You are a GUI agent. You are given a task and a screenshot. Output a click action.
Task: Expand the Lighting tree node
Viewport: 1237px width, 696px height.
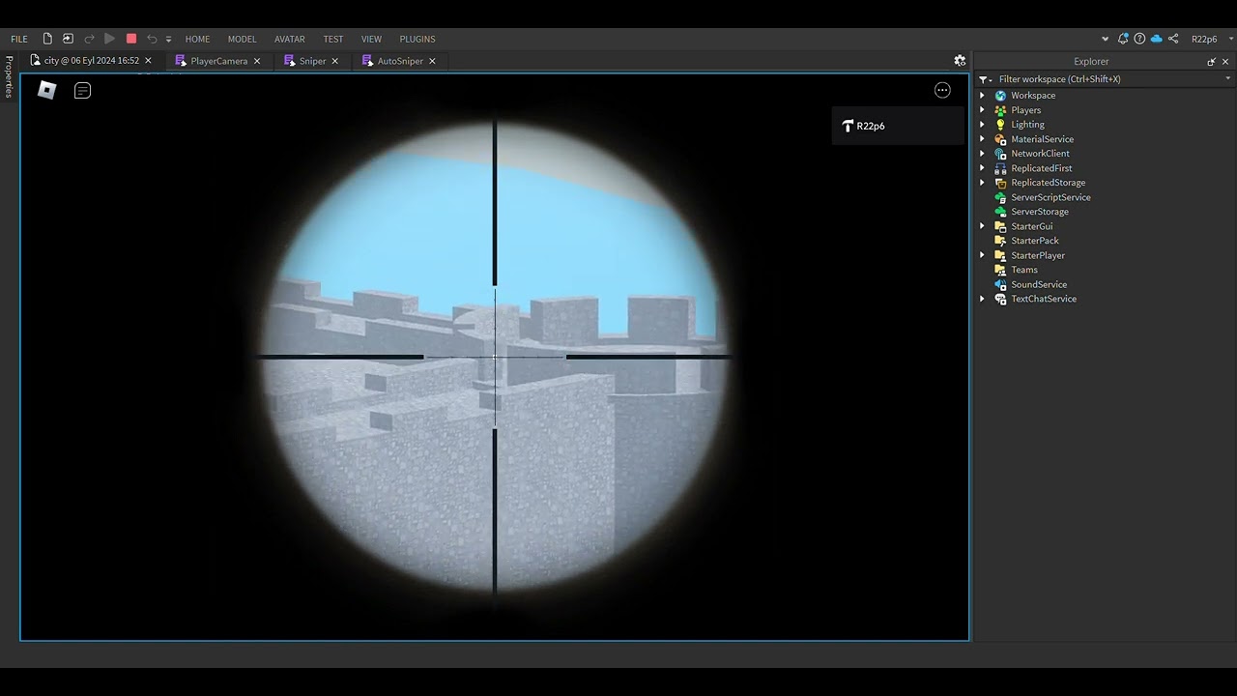pos(982,125)
